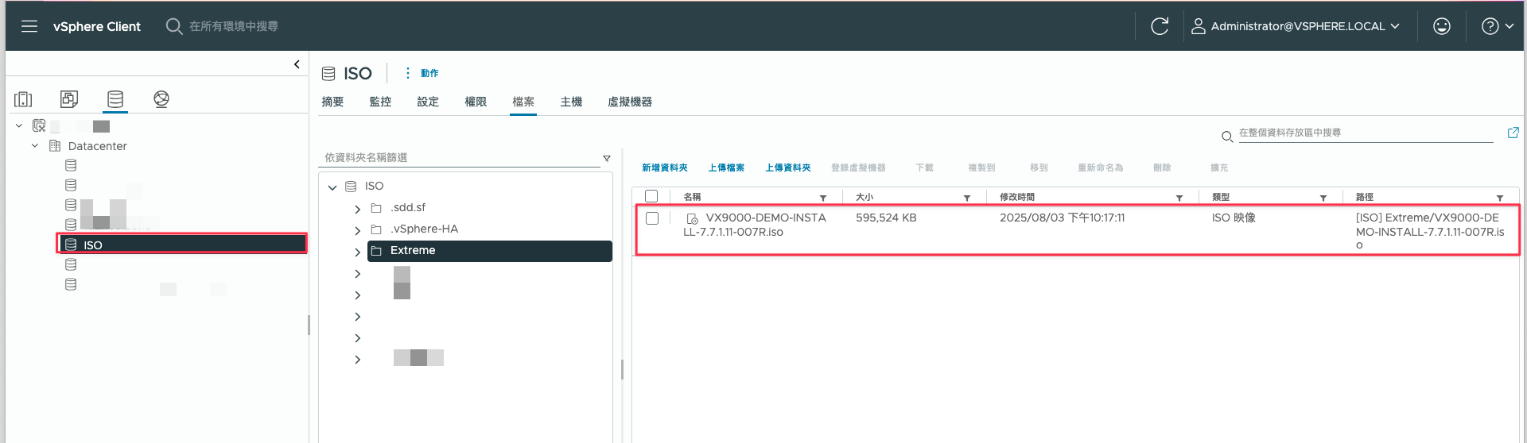
Task: Select the .vSphere-HA folder
Action: point(425,229)
